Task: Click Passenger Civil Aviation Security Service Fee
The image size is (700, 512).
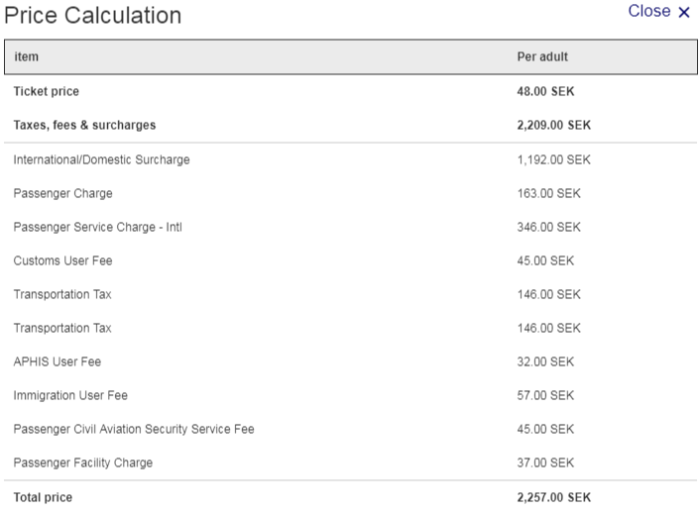Action: [134, 429]
